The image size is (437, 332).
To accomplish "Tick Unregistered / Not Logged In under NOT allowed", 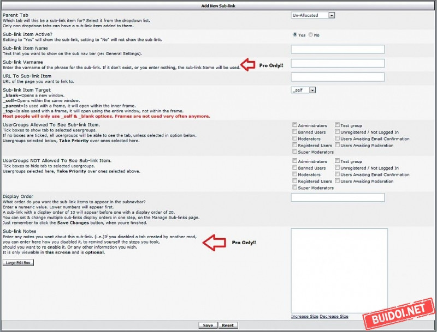I will tap(337, 168).
